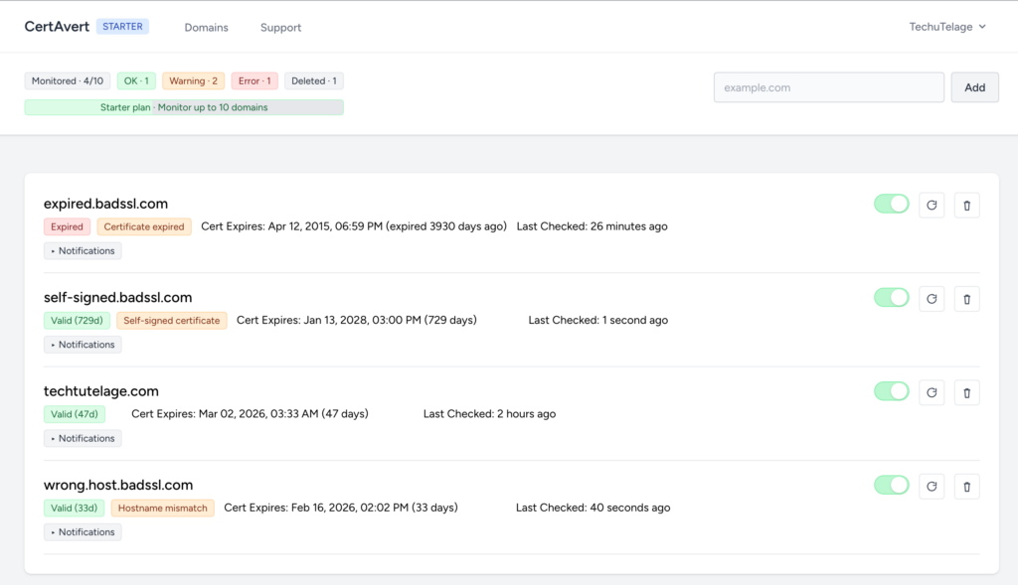Expand Notifications under techtutelage.com

[83, 438]
